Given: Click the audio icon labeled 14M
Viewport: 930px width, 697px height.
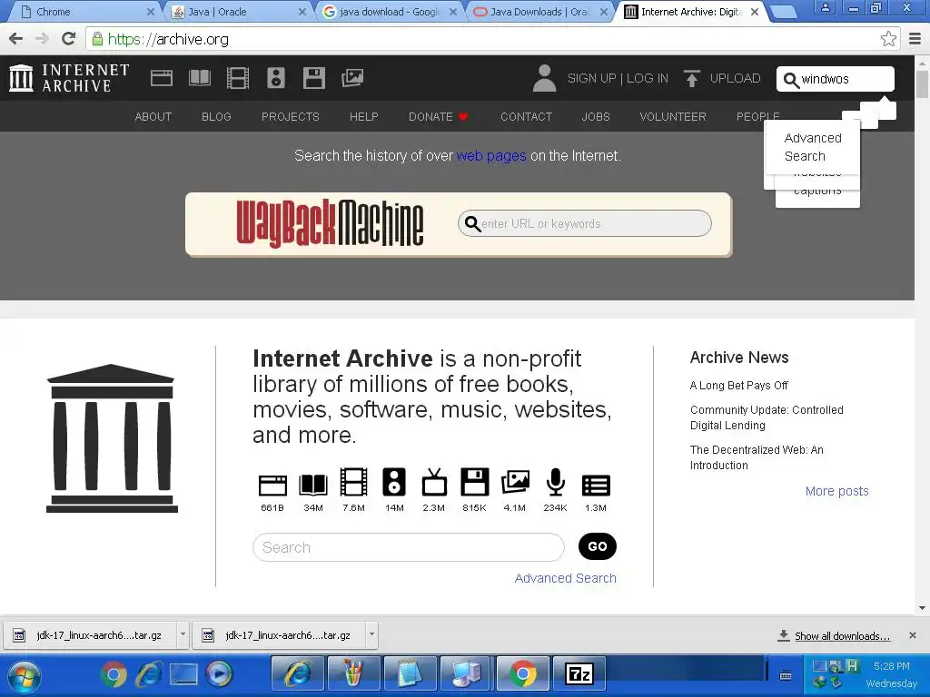Looking at the screenshot, I should (x=394, y=482).
